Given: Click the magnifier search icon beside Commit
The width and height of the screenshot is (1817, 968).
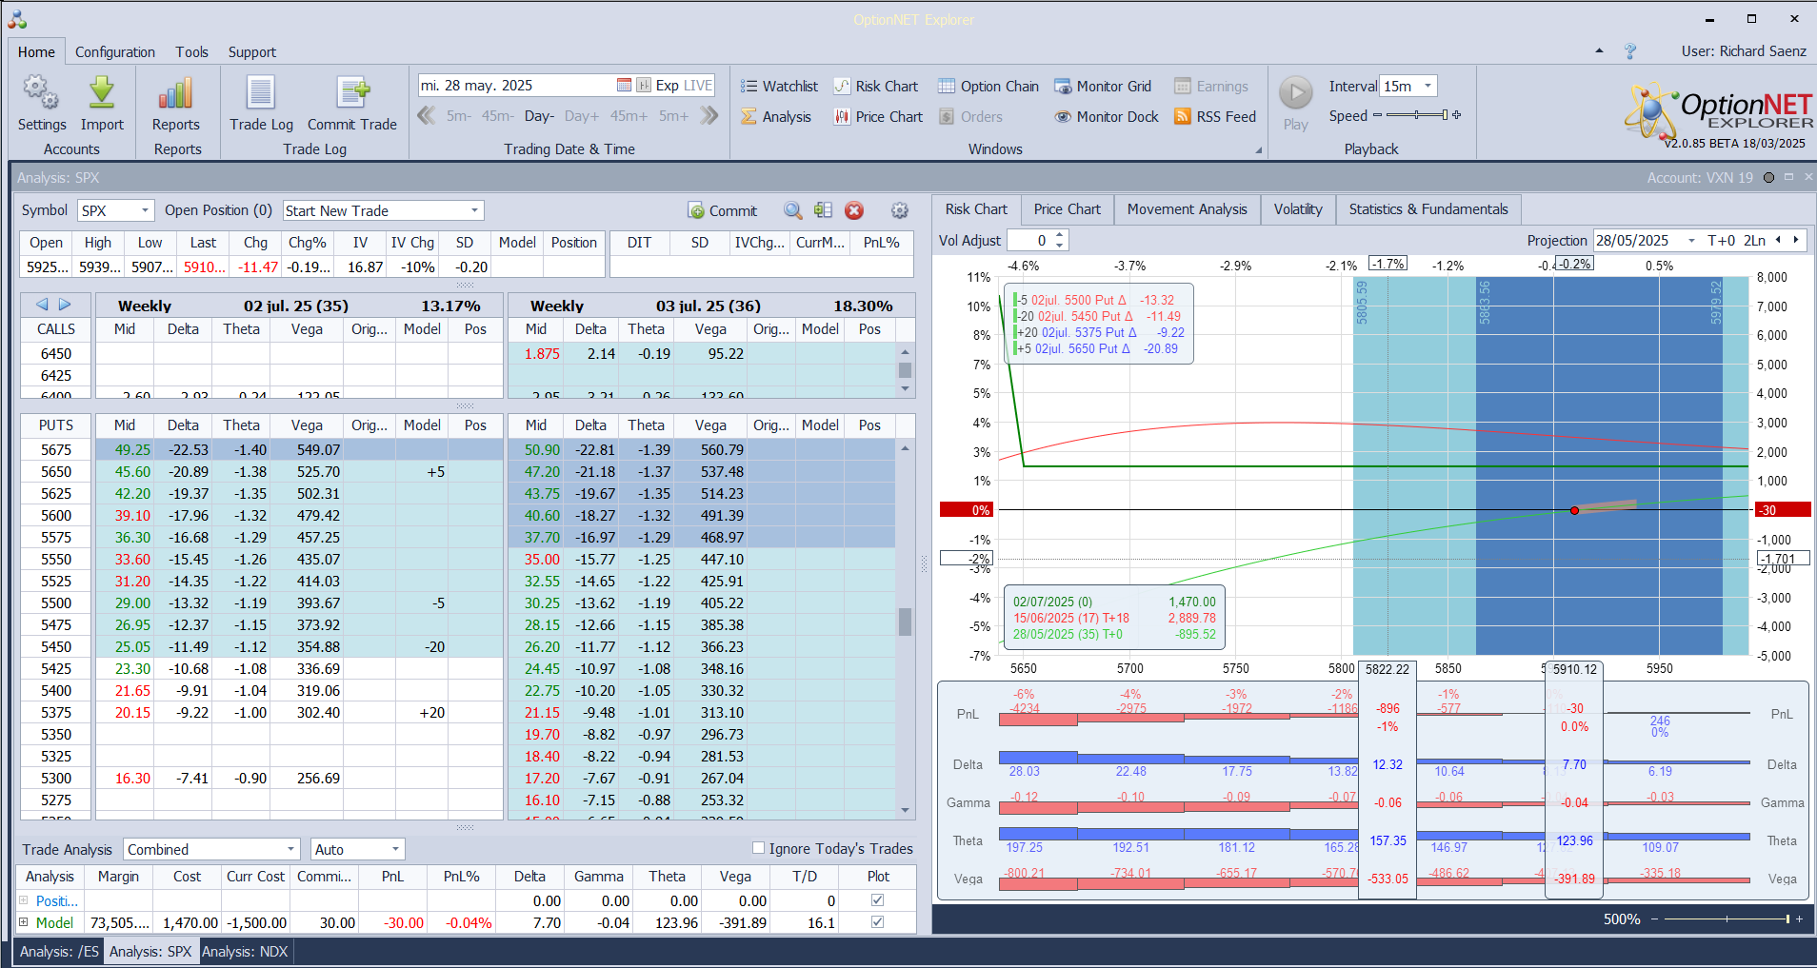Looking at the screenshot, I should click(x=792, y=210).
